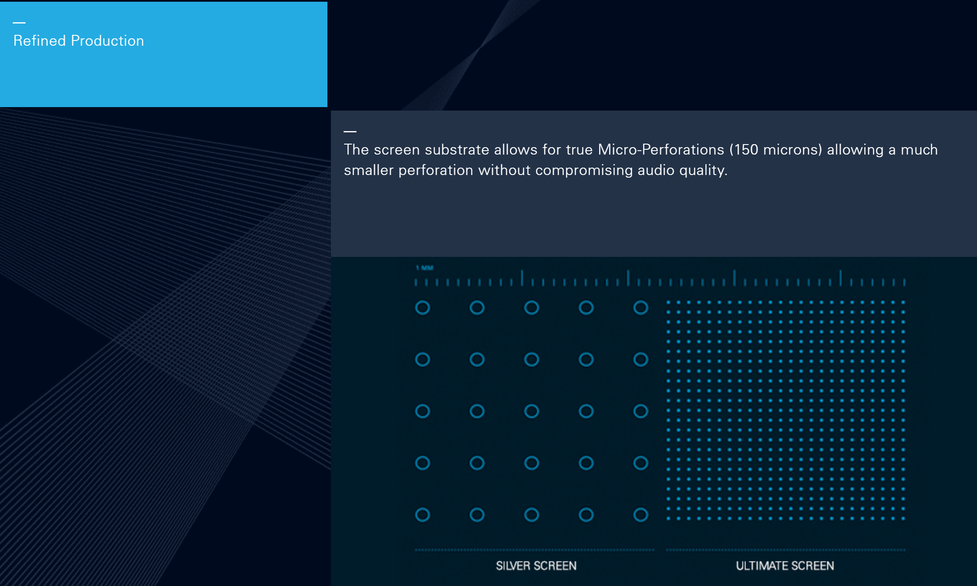Viewport: 977px width, 586px height.
Task: Click the ULTIMATE SCREEN label
Action: pos(785,566)
